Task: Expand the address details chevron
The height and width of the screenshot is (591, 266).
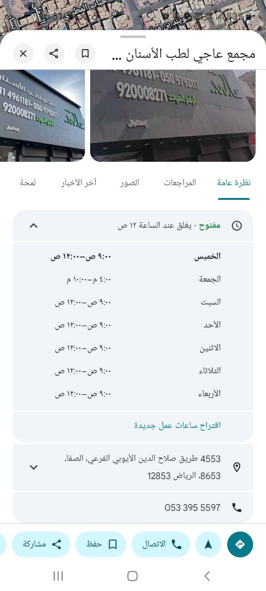Action: tap(34, 467)
